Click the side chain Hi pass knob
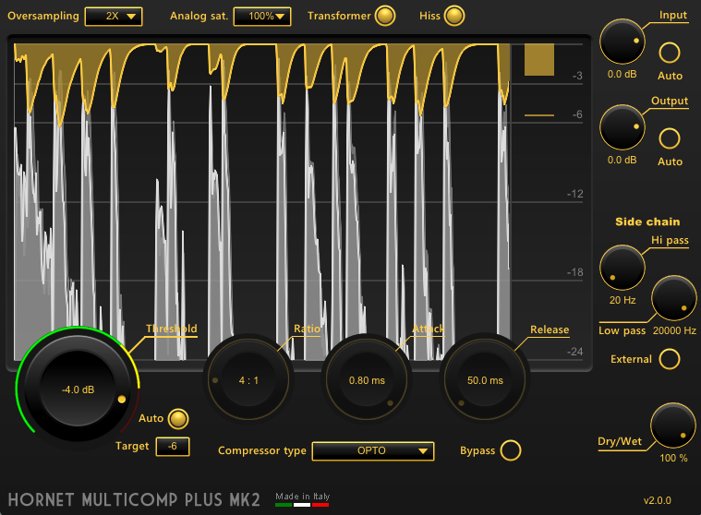 point(622,268)
